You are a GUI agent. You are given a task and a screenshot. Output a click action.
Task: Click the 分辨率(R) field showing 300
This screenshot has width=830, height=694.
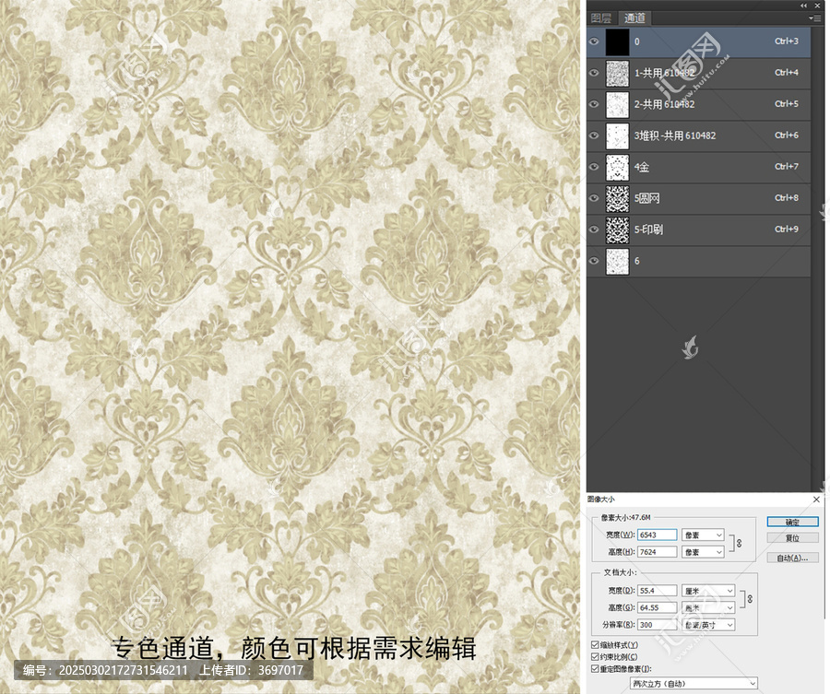click(x=657, y=625)
